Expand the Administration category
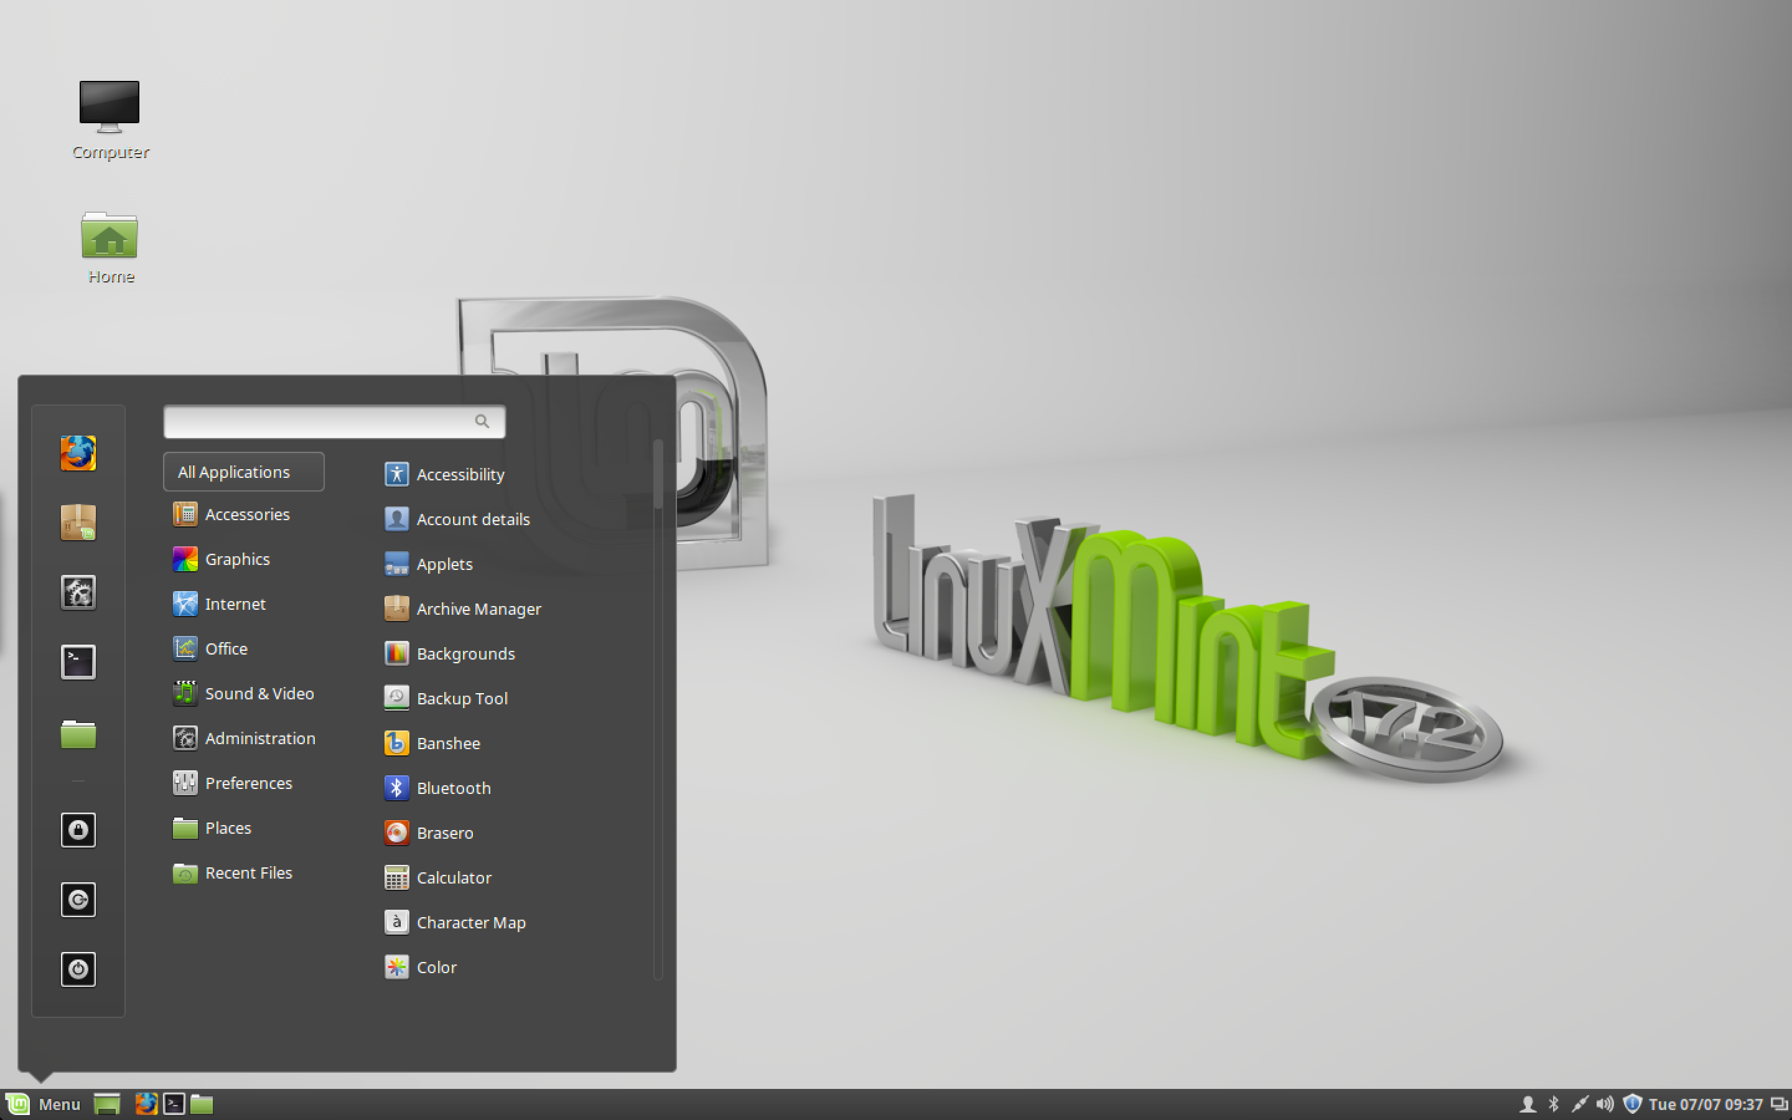1792x1120 pixels. tap(258, 737)
